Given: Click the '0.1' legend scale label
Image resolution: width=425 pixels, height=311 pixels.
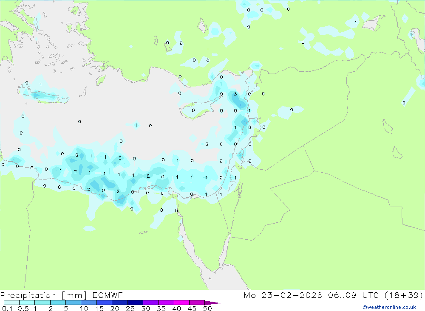Looking at the screenshot, I should tap(7, 308).
